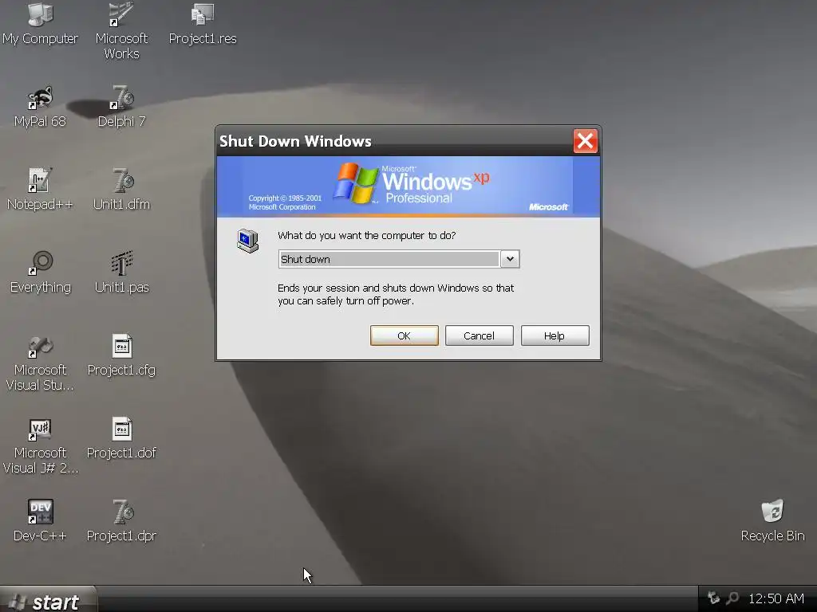Image resolution: width=817 pixels, height=612 pixels.
Task: Select the Microsoft Visual Studio shortcut
Action: click(x=40, y=347)
